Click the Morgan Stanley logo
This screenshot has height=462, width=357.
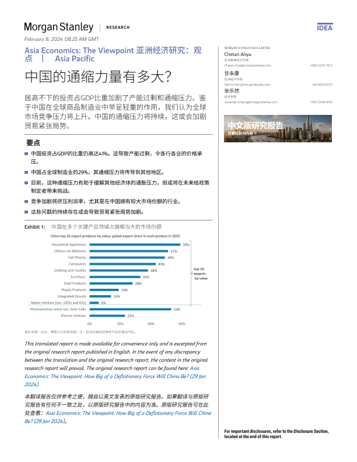[x=58, y=27]
